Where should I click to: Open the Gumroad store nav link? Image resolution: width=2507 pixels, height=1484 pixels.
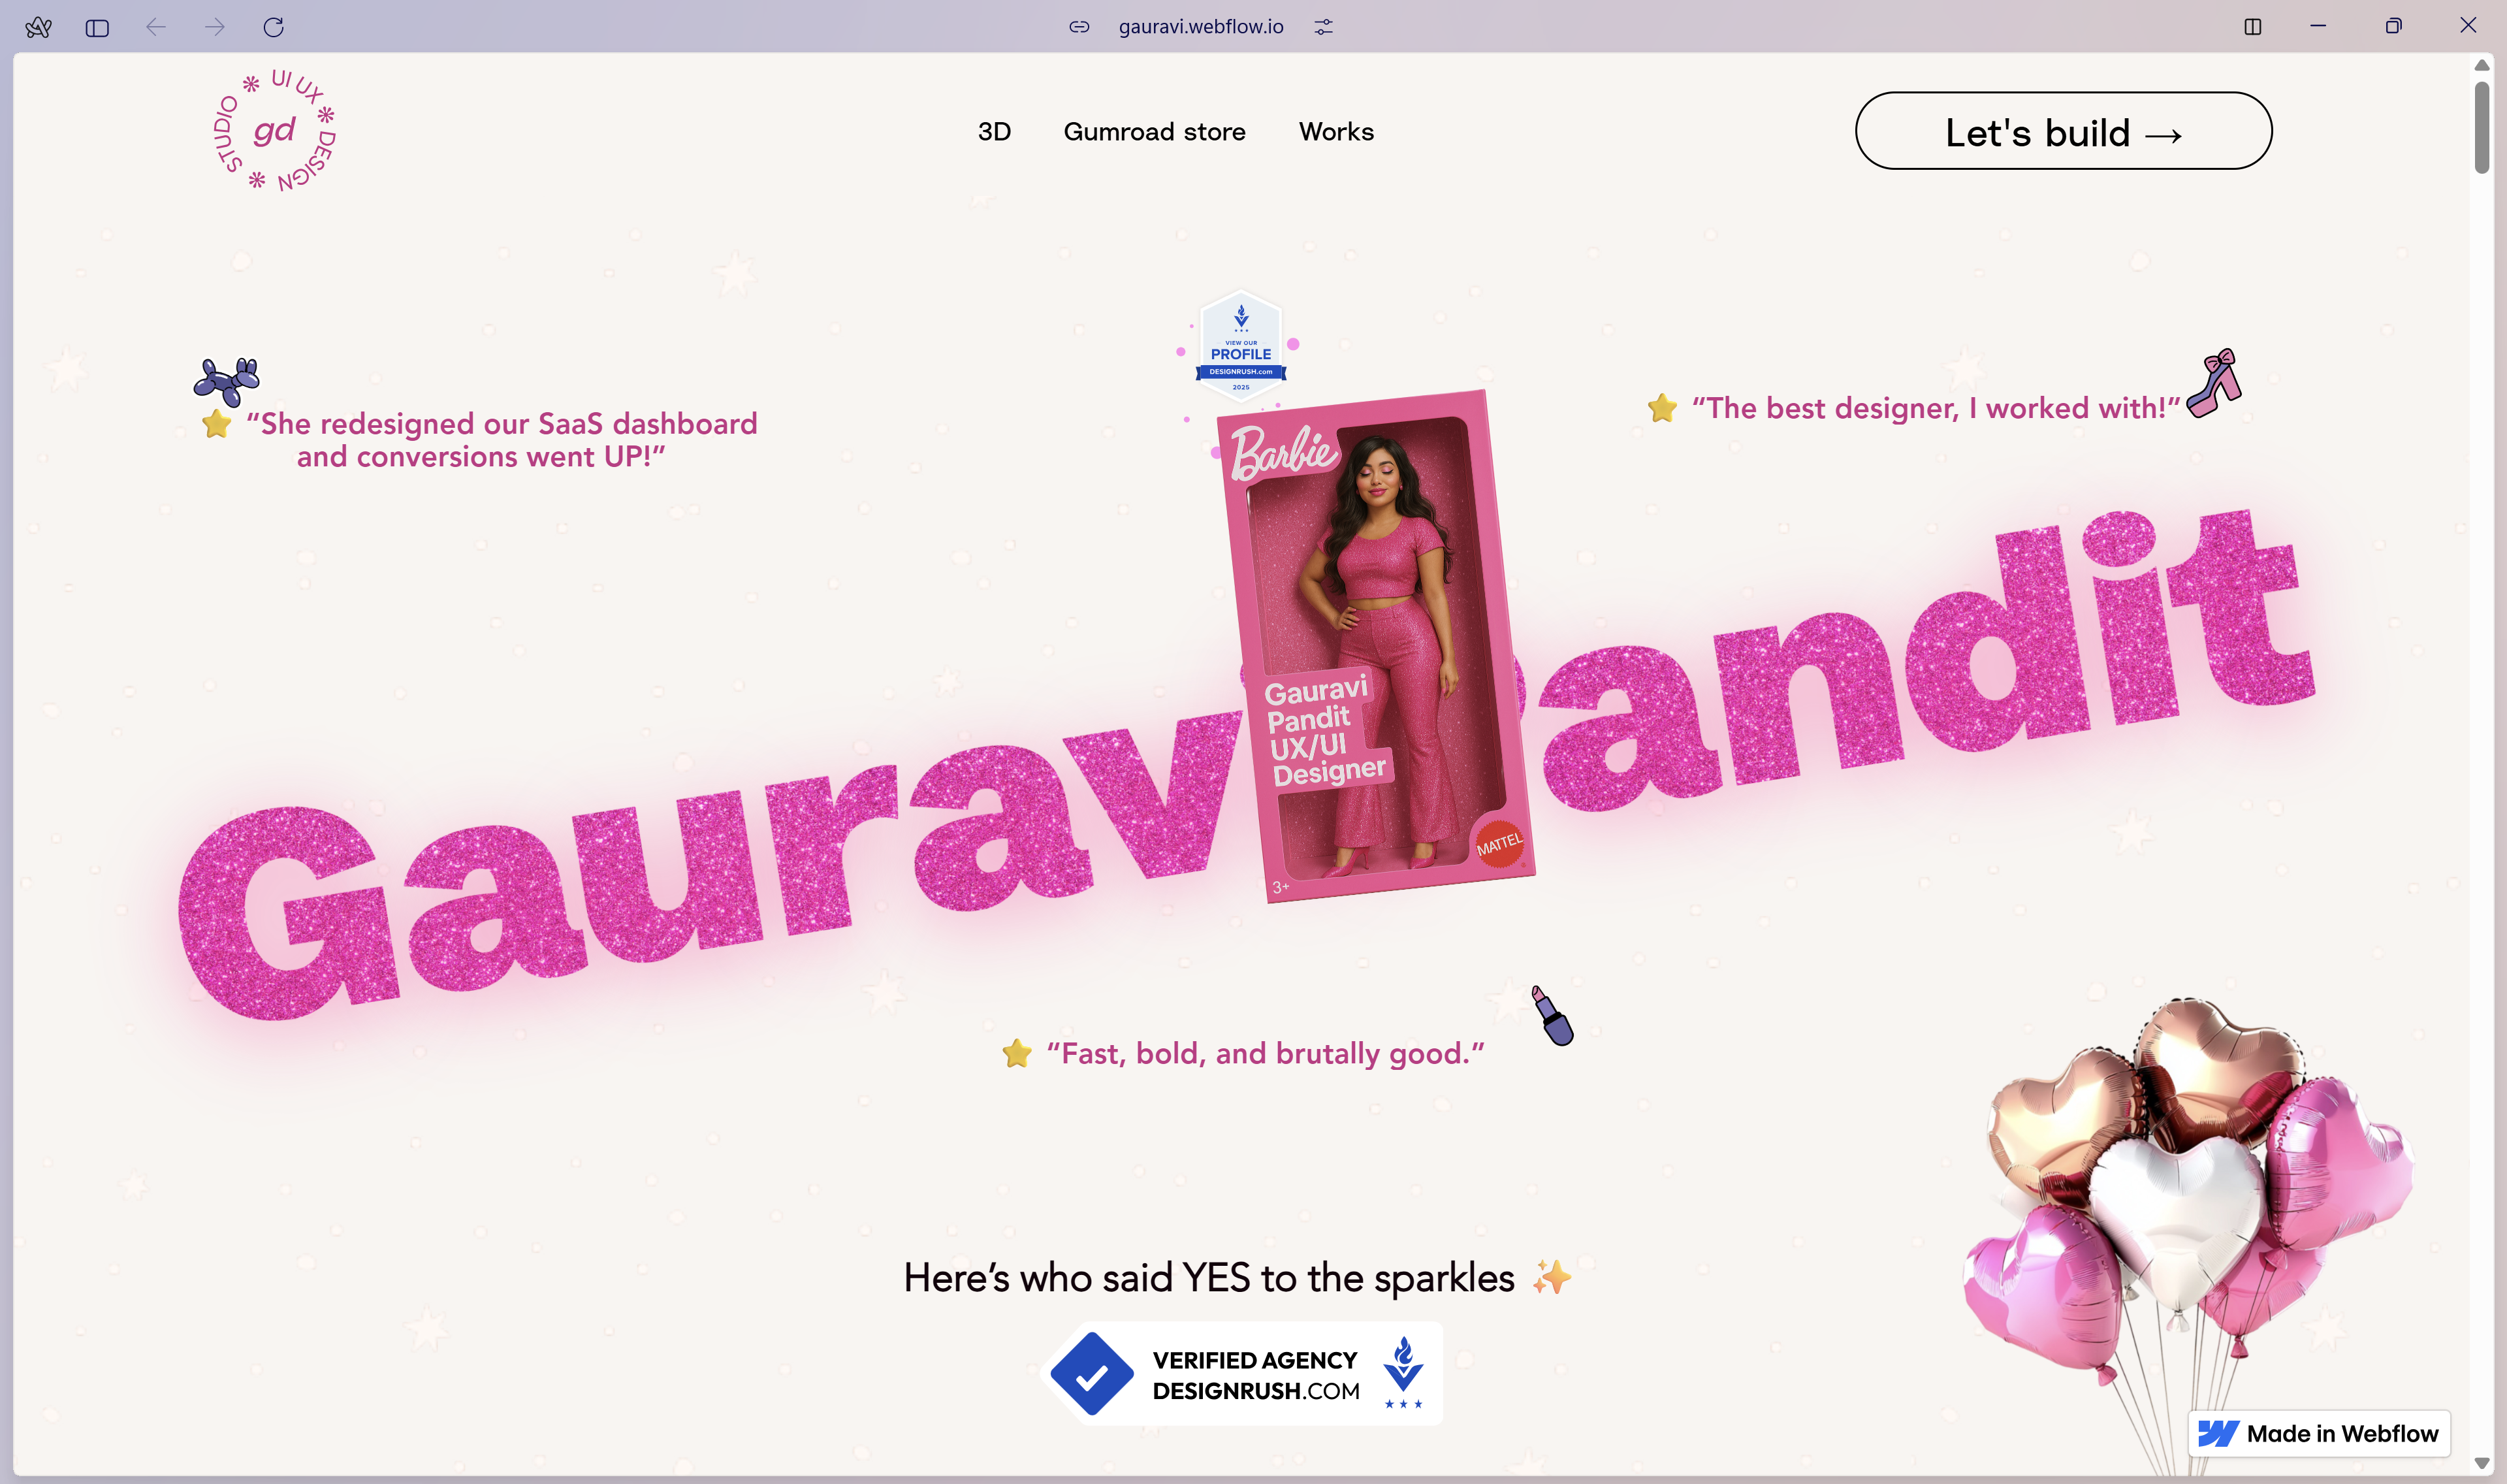(1155, 132)
